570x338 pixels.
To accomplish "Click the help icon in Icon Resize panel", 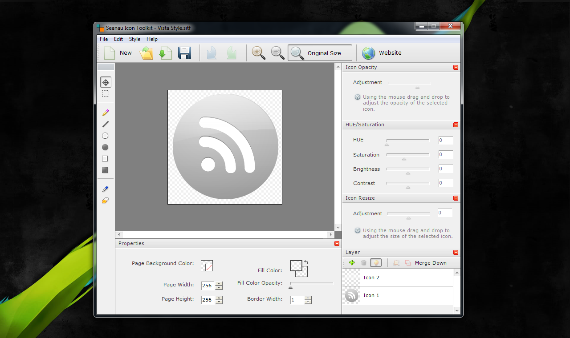I will pos(357,230).
